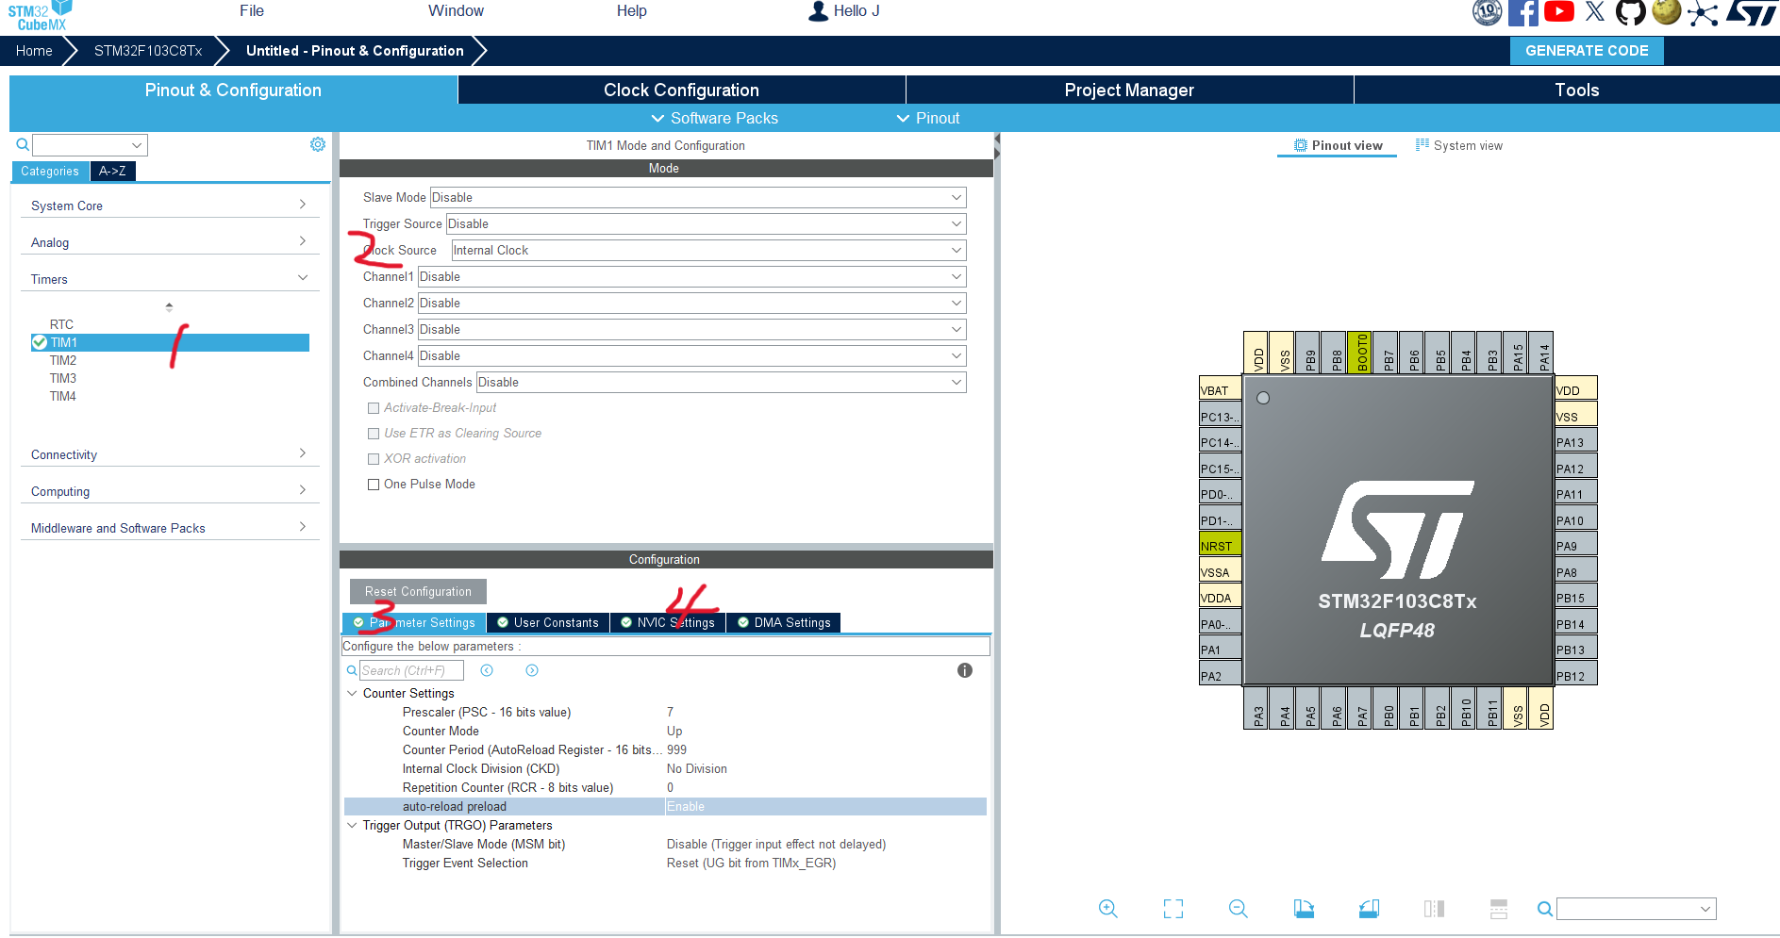Open the Trigger Source dropdown
This screenshot has width=1780, height=938.
tap(706, 223)
